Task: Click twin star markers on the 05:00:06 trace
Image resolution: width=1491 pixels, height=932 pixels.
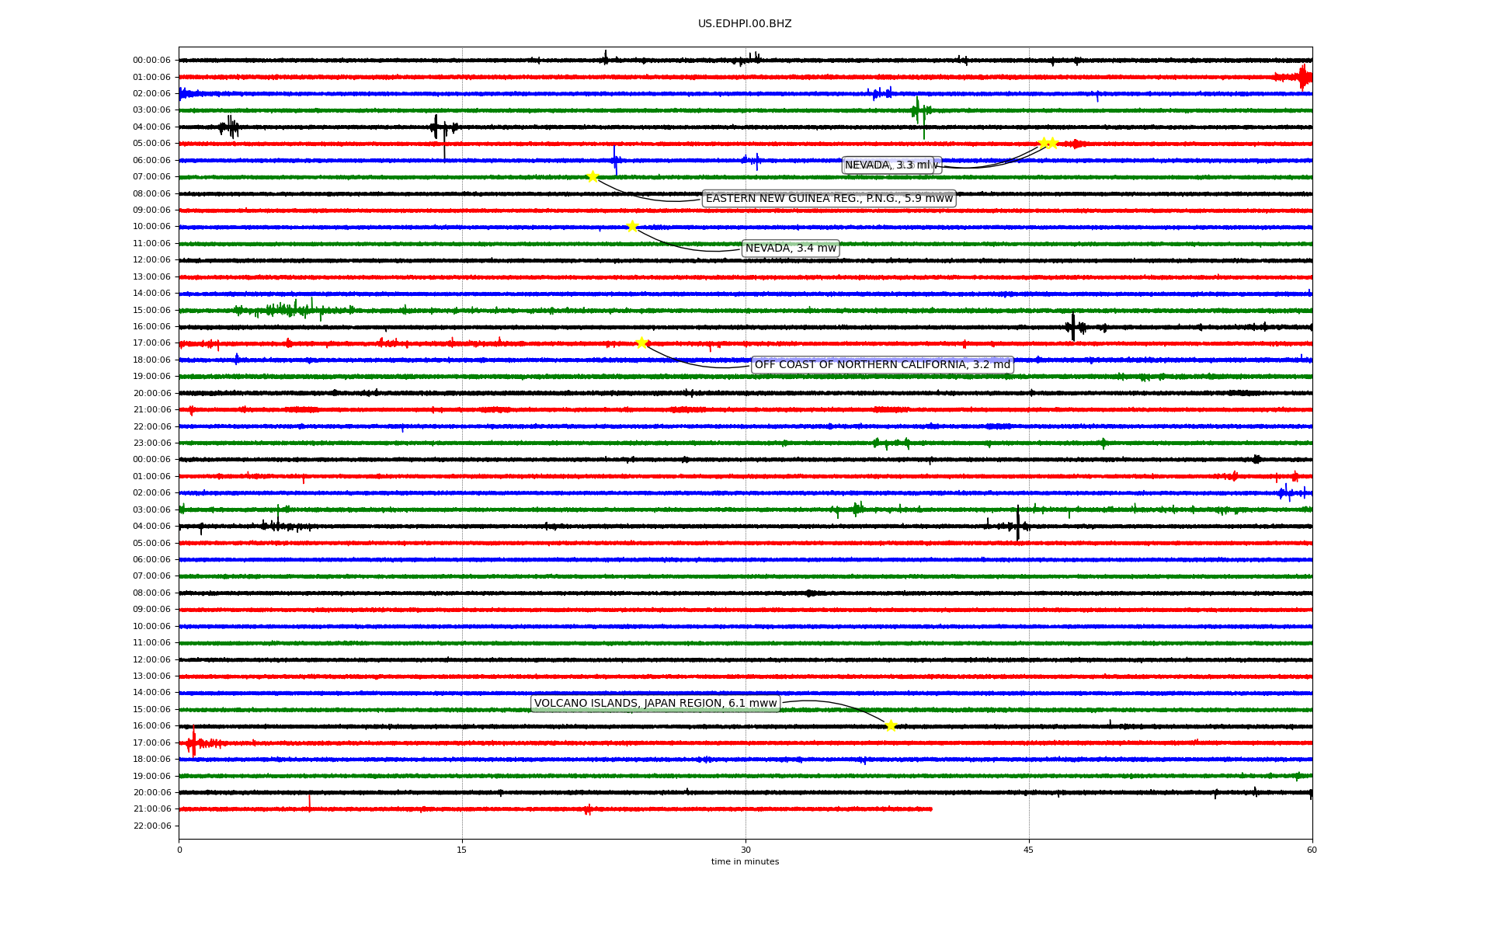Action: (1048, 143)
